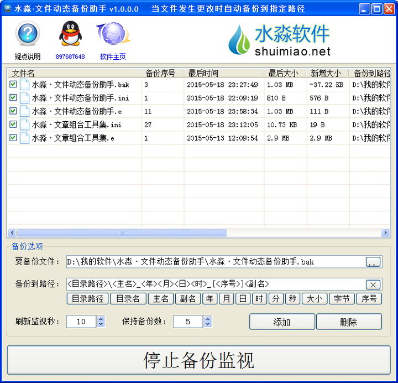
Task: Increase the 保持备份数 value with up arrow
Action: tap(207, 319)
